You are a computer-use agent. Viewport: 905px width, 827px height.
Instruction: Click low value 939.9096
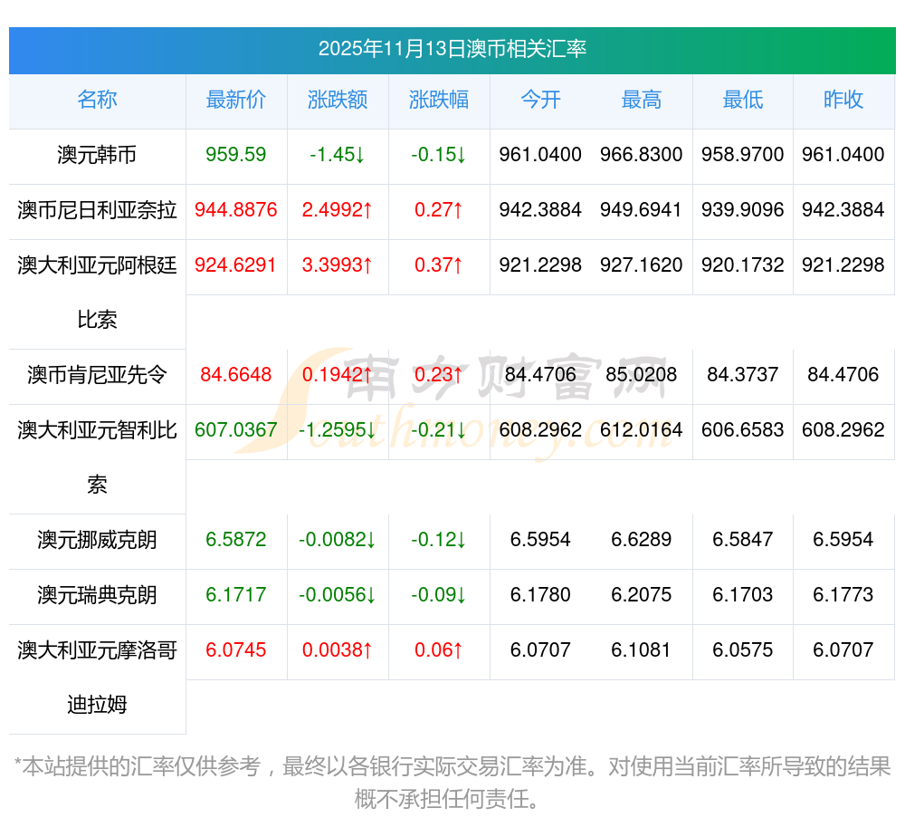743,209
